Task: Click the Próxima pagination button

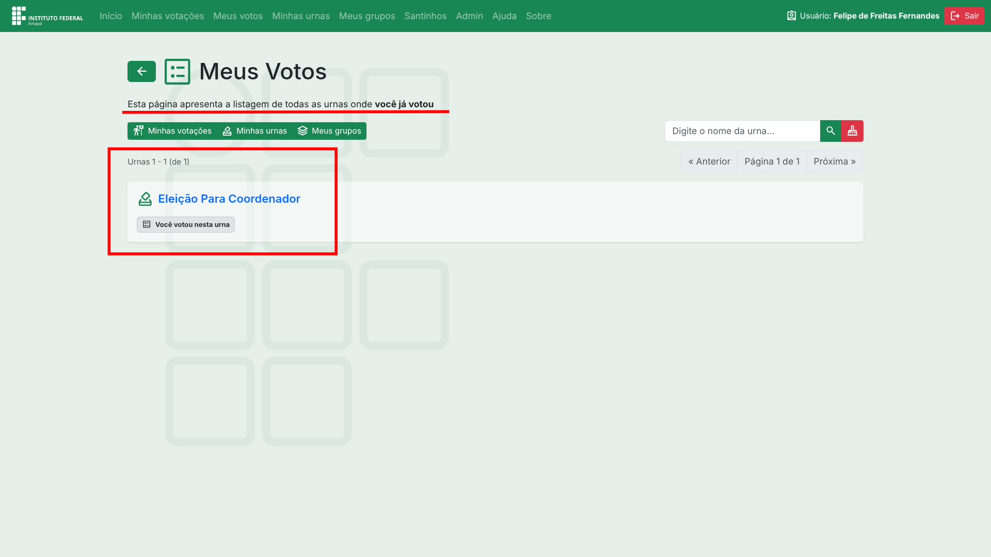Action: 834,161
